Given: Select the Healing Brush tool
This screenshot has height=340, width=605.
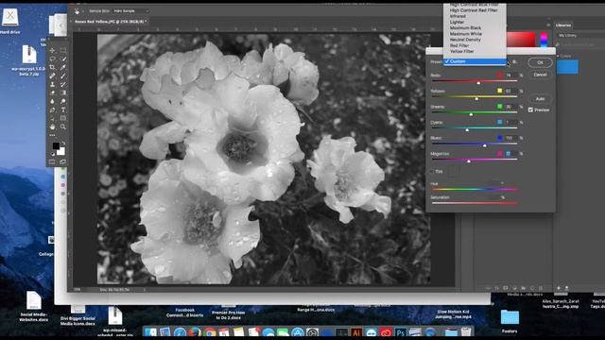Looking at the screenshot, I should 52,76.
